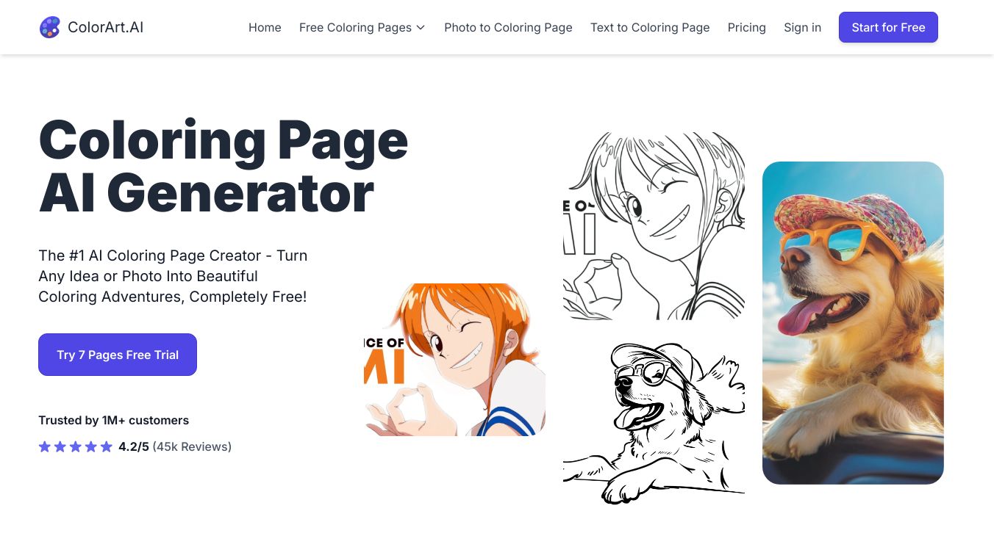Click the ColorArt.AI palette logo icon
Screen dimensions: 994x558
point(50,27)
